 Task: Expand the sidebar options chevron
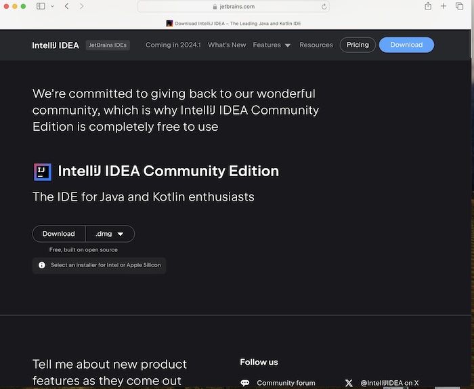click(52, 6)
